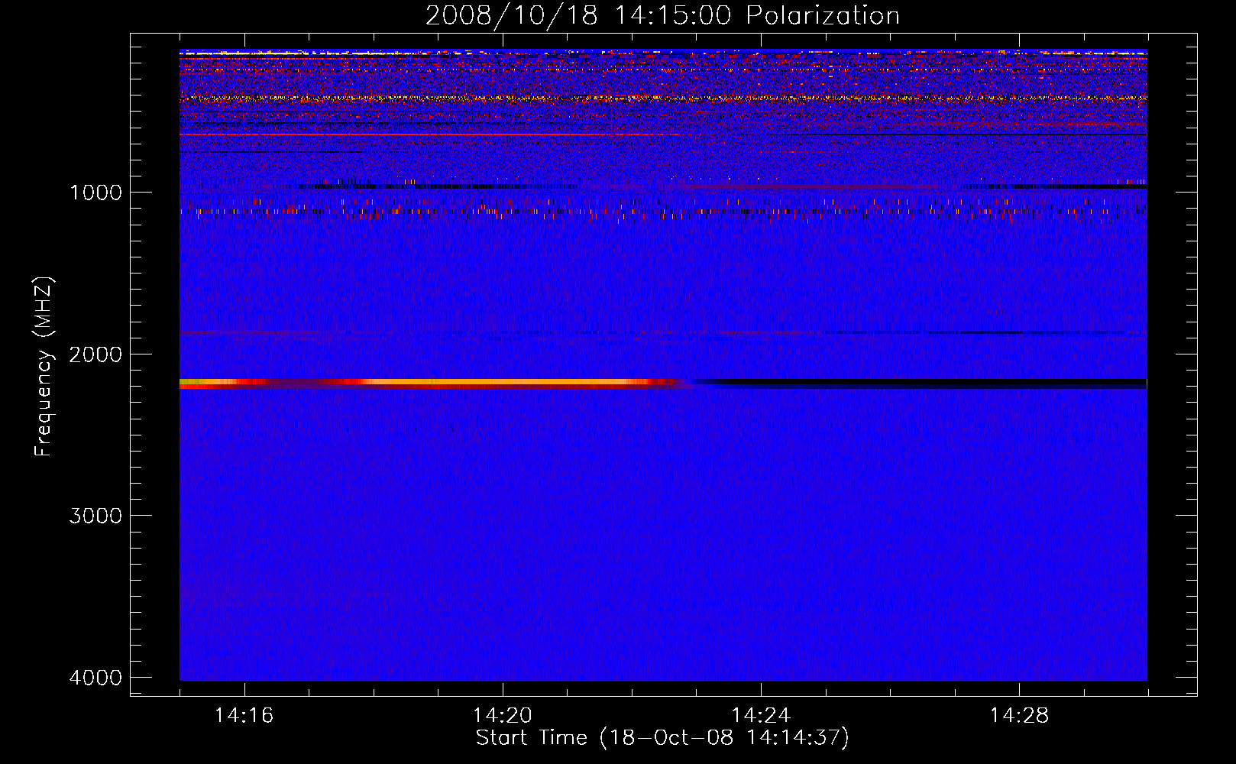
Task: Click the 1000 frequency tick label
Action: click(95, 193)
